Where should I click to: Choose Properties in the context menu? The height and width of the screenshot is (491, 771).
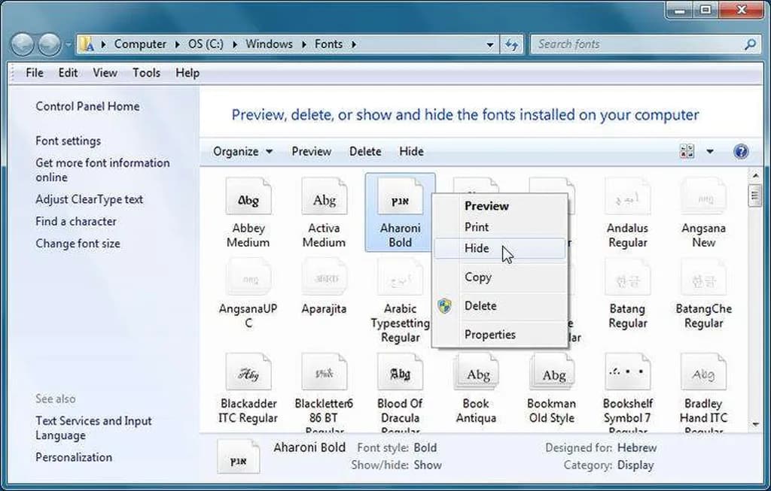coord(489,335)
